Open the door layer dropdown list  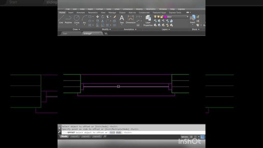[x=187, y=17]
